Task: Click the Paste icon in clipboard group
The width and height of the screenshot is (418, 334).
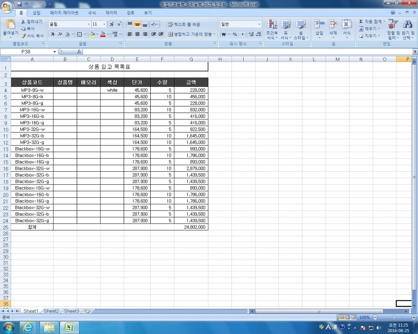Action: pyautogui.click(x=10, y=24)
